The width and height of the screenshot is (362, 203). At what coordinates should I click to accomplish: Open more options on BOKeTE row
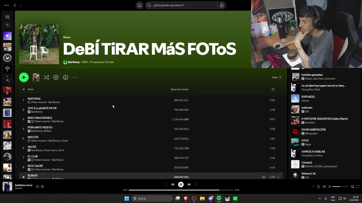279,177
